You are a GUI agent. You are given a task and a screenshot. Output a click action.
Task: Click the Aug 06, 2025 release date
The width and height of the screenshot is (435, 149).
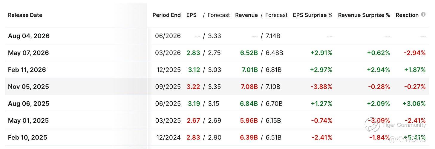[x=29, y=104]
